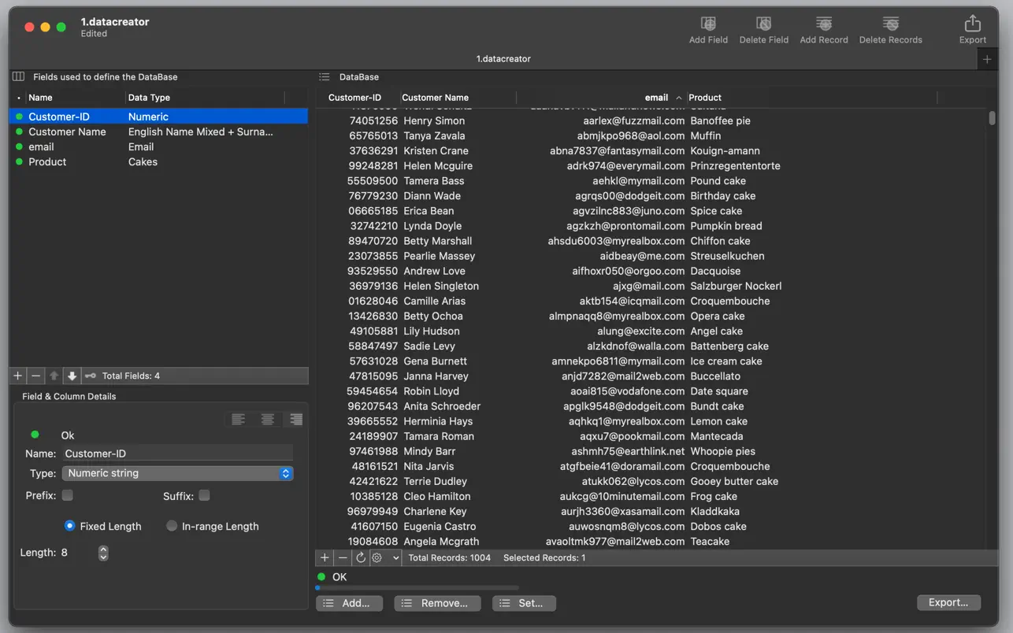The width and height of the screenshot is (1013, 633).
Task: Select the 1.datacreator document tab
Action: point(503,59)
